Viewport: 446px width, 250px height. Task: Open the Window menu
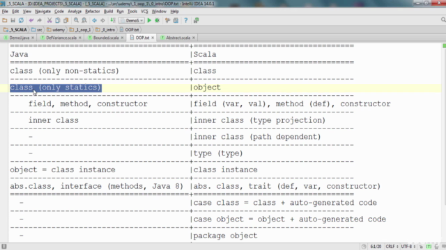coord(159,11)
